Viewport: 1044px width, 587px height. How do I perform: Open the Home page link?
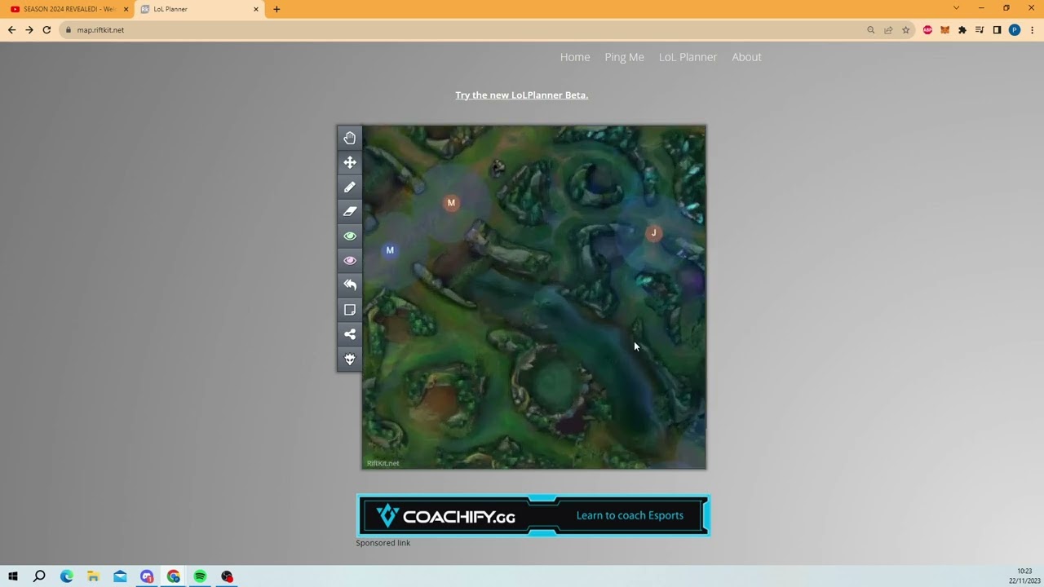[x=575, y=57]
